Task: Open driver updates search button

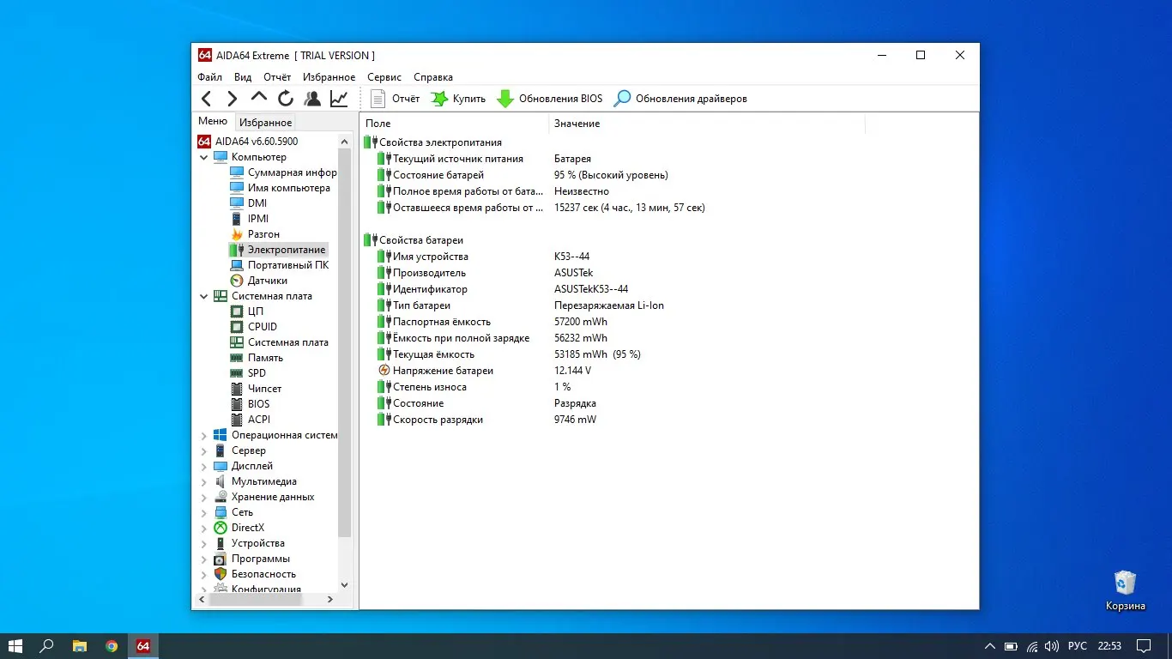Action: [x=622, y=99]
